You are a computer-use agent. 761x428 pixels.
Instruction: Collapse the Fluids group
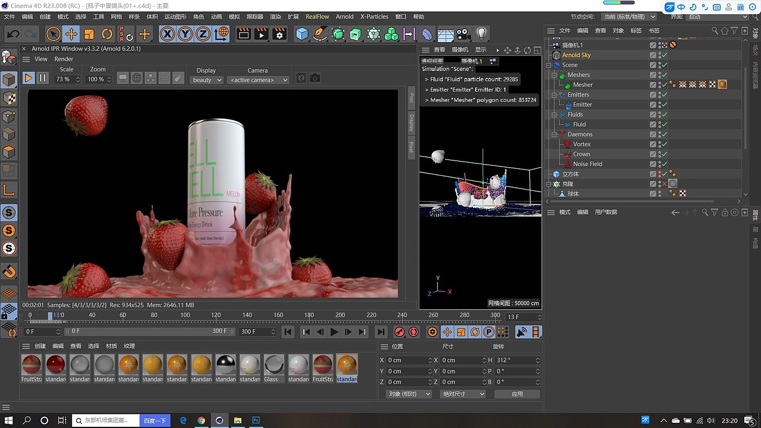[554, 115]
